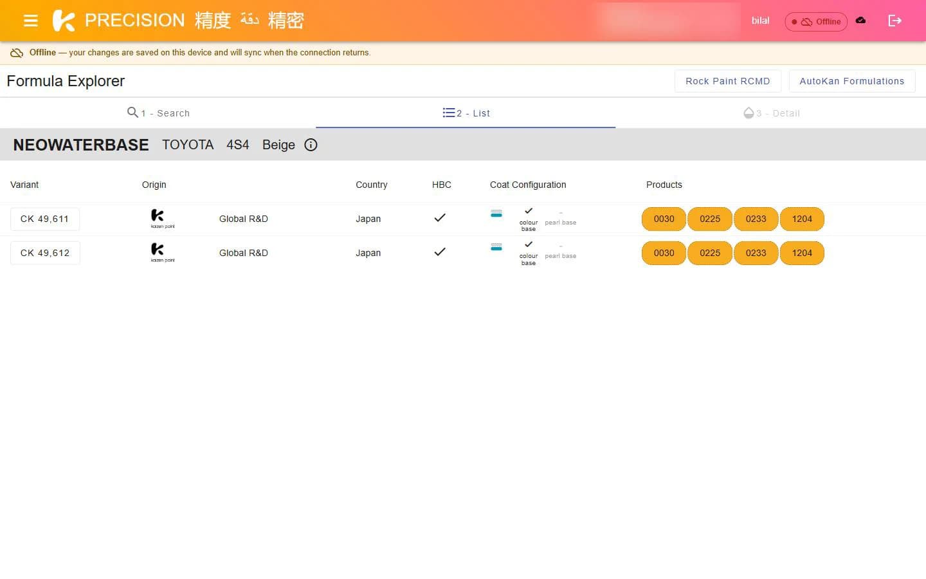Click Japan in CK 49,611 row

tap(368, 219)
